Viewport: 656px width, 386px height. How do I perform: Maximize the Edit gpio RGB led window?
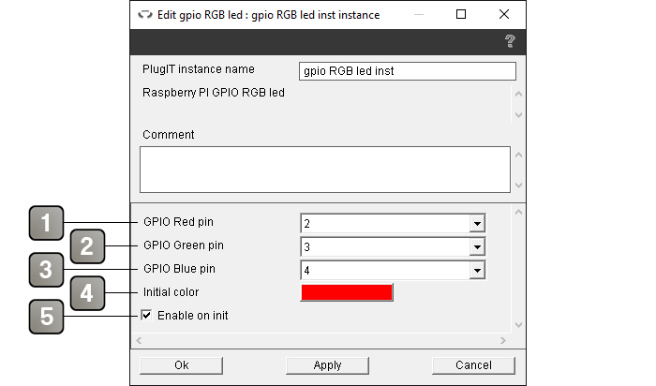(461, 15)
